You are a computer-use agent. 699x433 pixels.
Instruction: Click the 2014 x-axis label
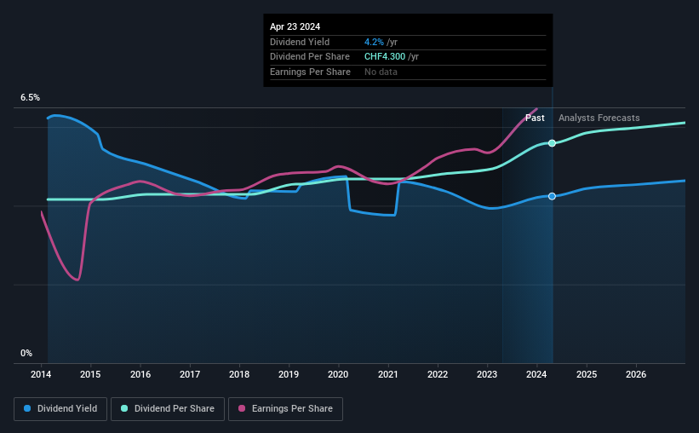(41, 374)
